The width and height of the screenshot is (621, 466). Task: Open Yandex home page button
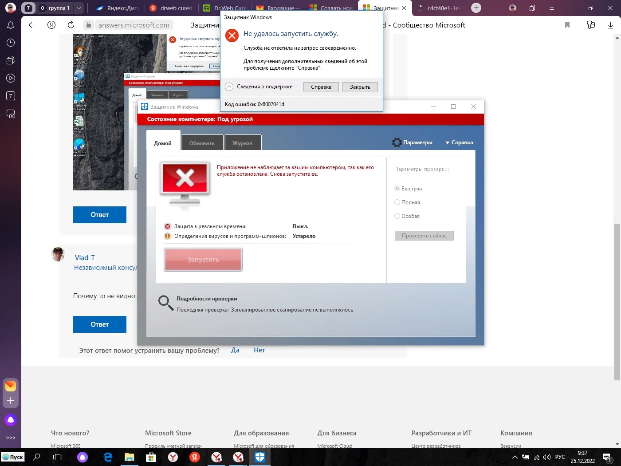coord(51,25)
